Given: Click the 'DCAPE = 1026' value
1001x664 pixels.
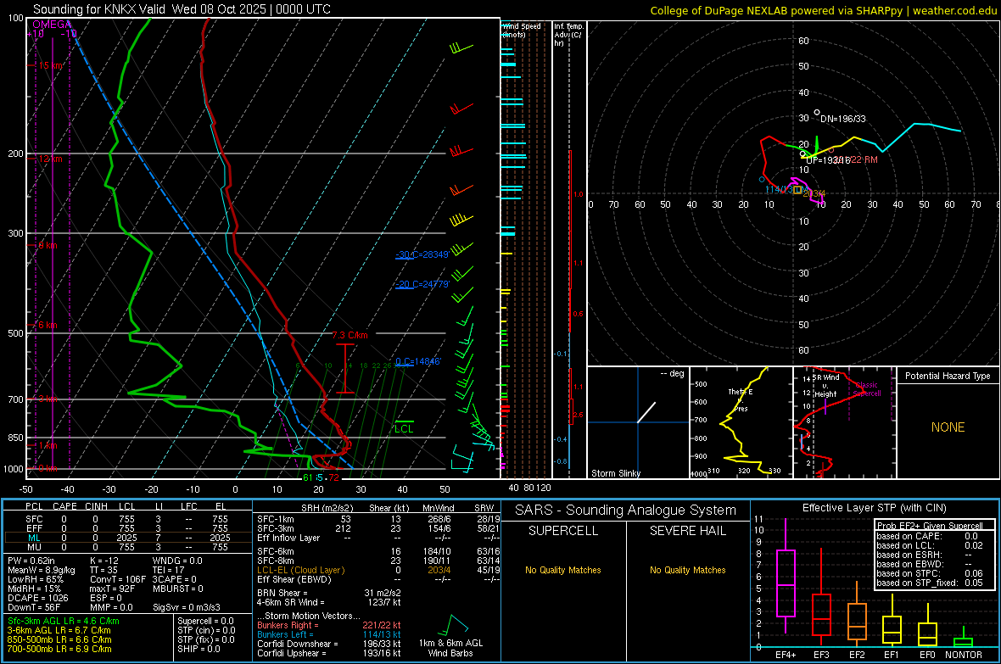Looking at the screenshot, I should coord(37,598).
